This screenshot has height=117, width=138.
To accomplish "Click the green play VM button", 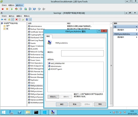I will (x=12, y=9).
